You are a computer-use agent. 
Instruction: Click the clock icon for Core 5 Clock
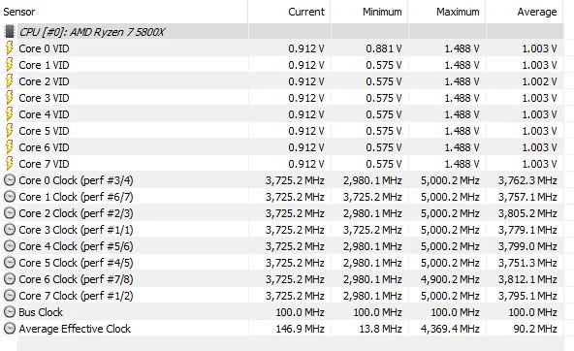pos(10,263)
